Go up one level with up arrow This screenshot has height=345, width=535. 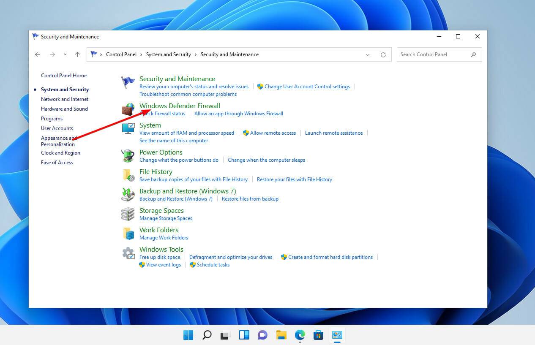[x=77, y=54]
